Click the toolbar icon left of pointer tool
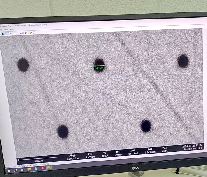 [3, 34]
